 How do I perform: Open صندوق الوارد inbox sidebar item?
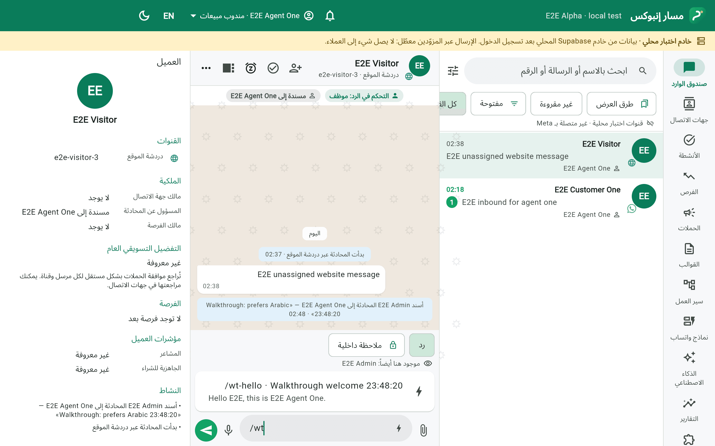point(689,73)
